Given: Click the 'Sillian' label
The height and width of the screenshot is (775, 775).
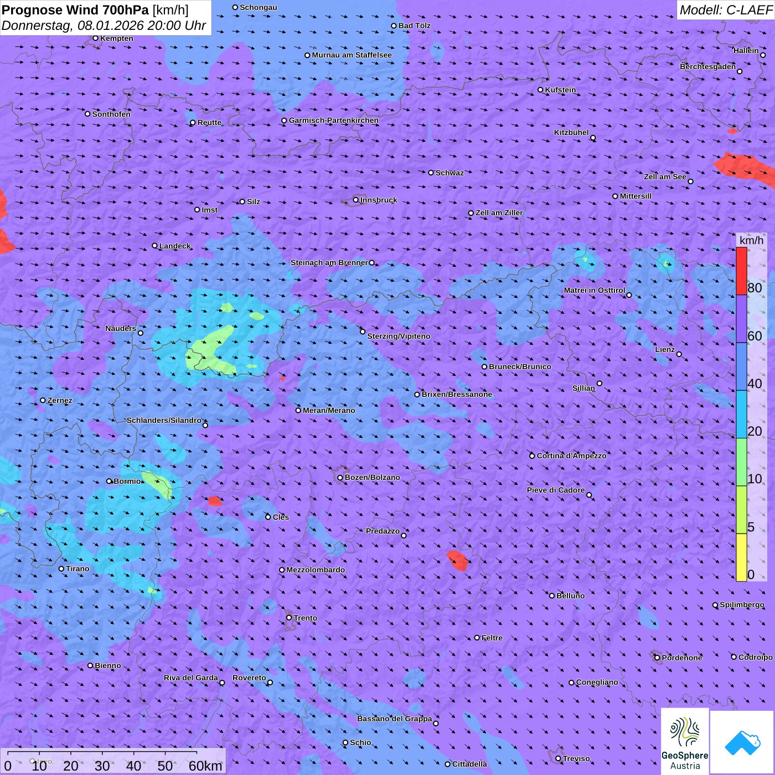Looking at the screenshot, I should [x=583, y=388].
